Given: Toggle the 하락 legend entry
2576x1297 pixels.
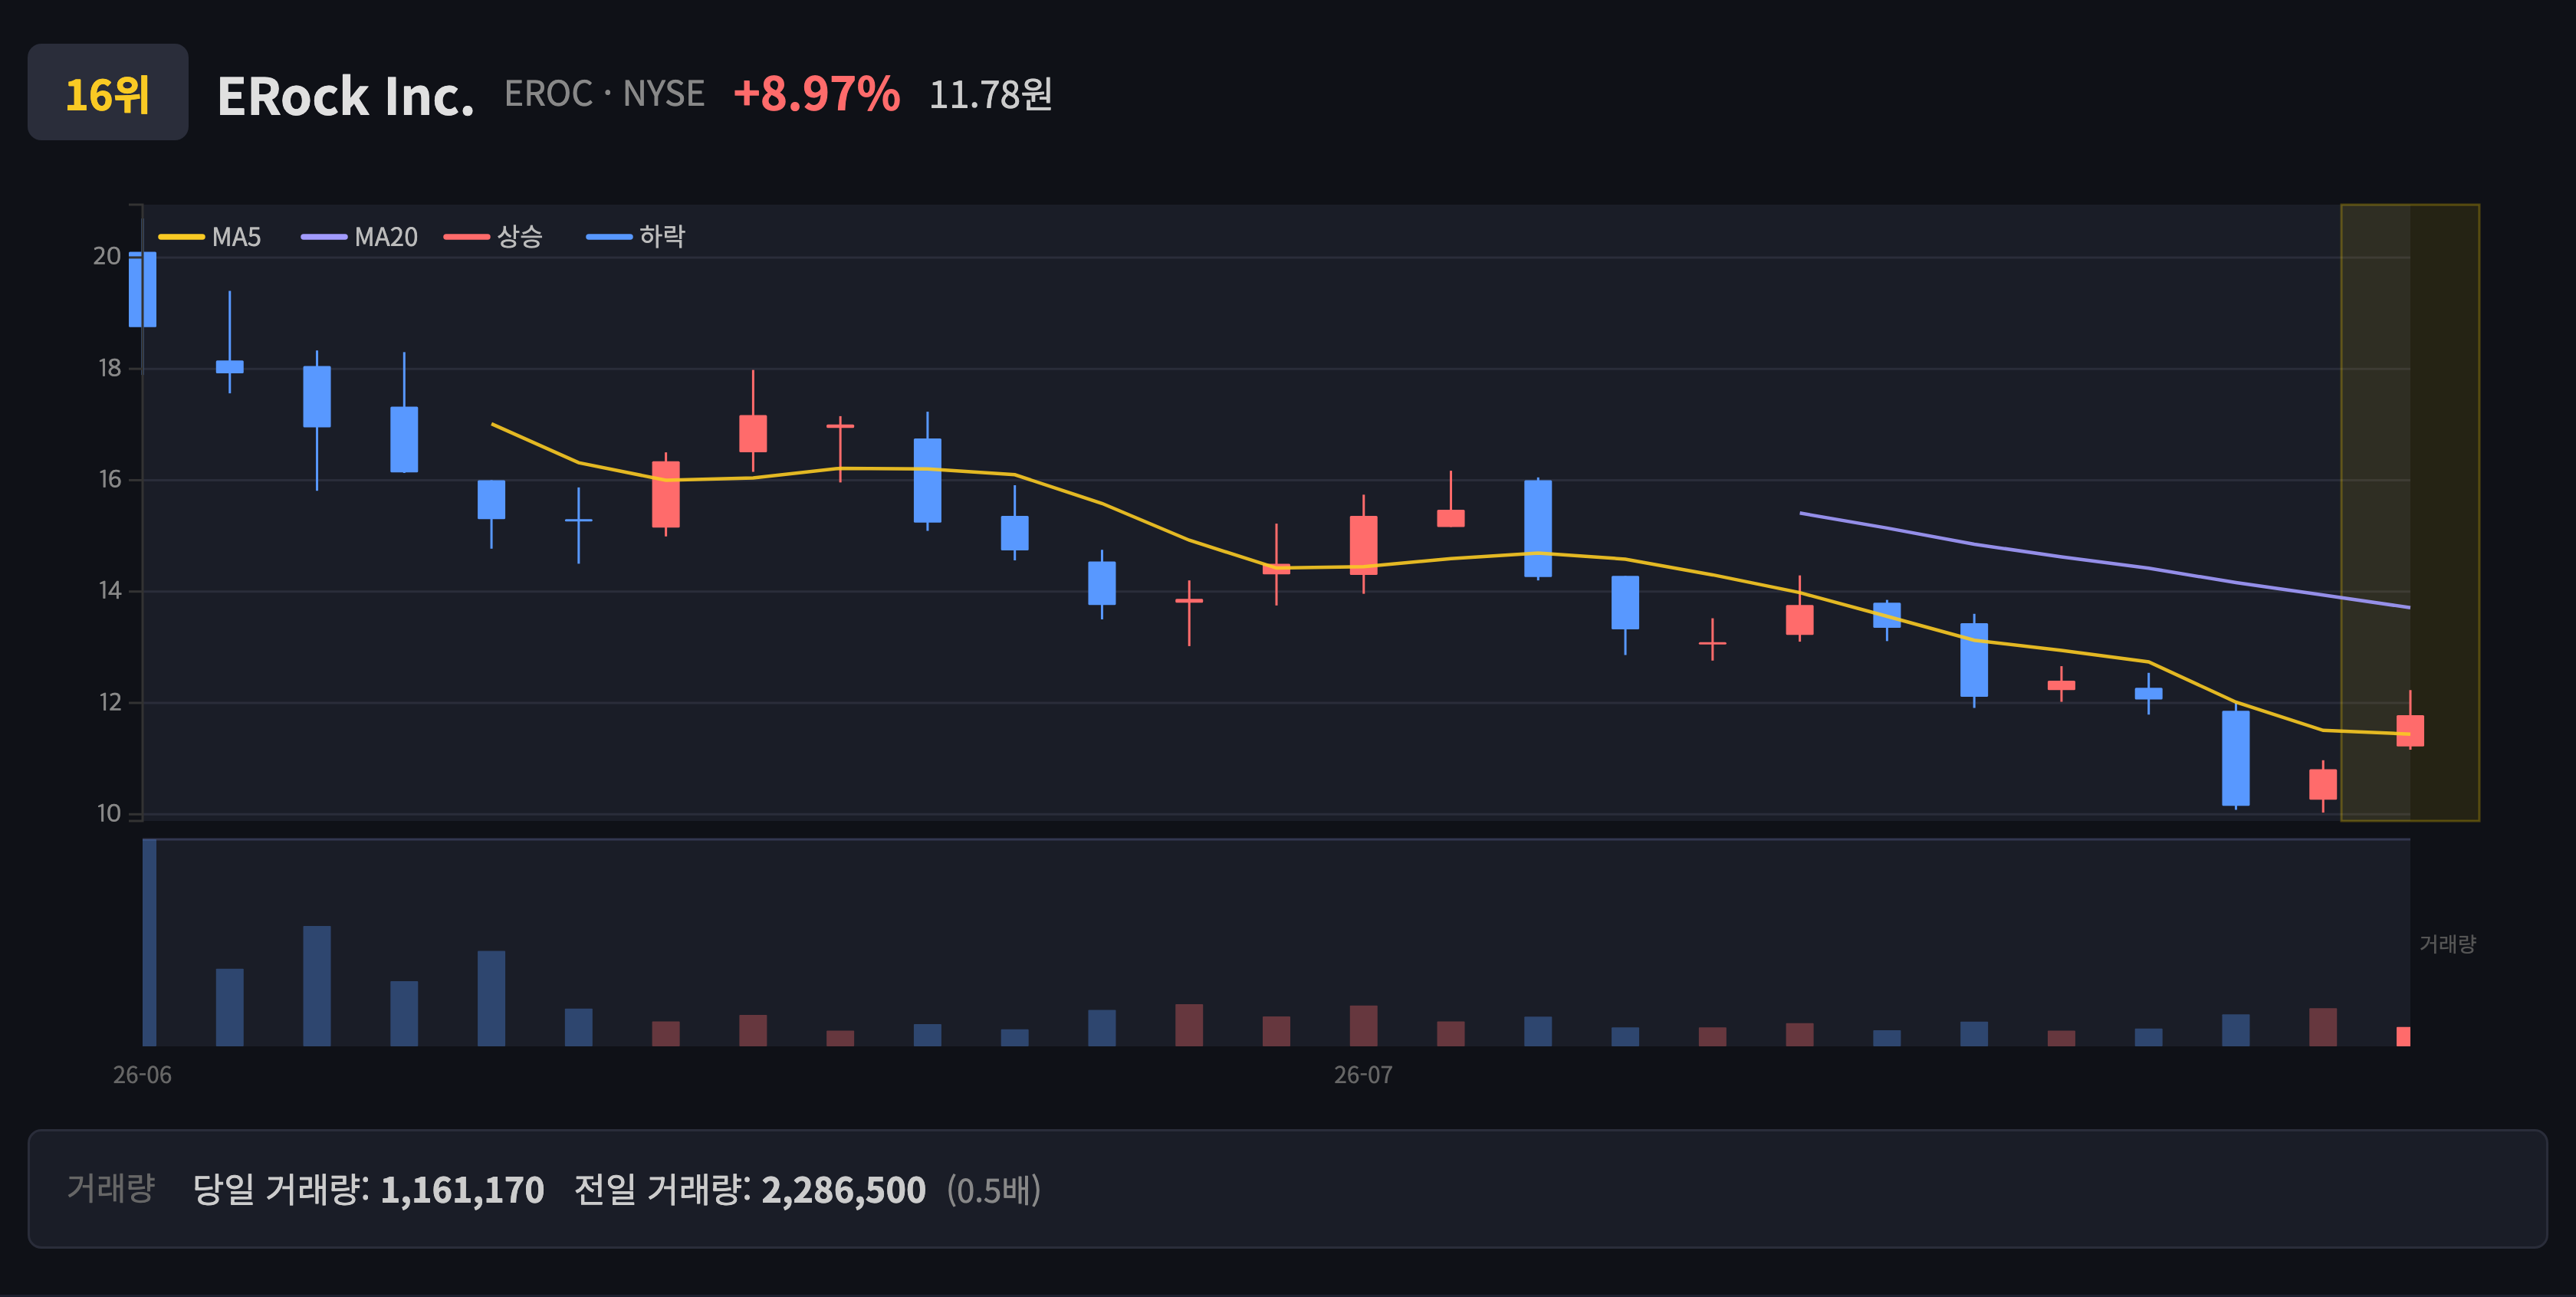Looking at the screenshot, I should pos(636,237).
